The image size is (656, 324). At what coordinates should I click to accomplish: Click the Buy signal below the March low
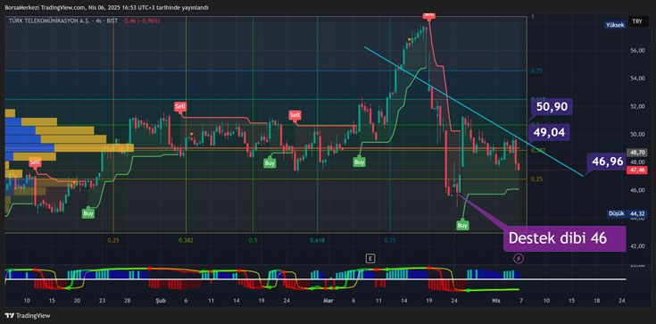462,225
